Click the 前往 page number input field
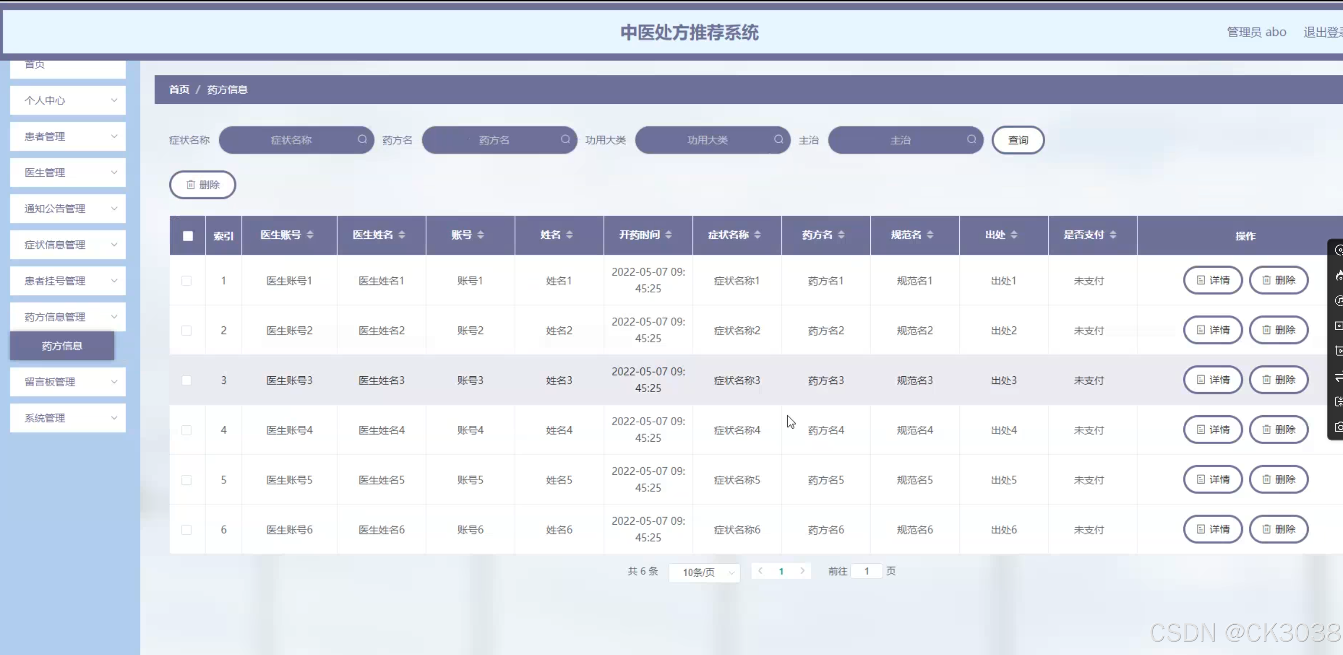Image resolution: width=1343 pixels, height=655 pixels. 866,571
